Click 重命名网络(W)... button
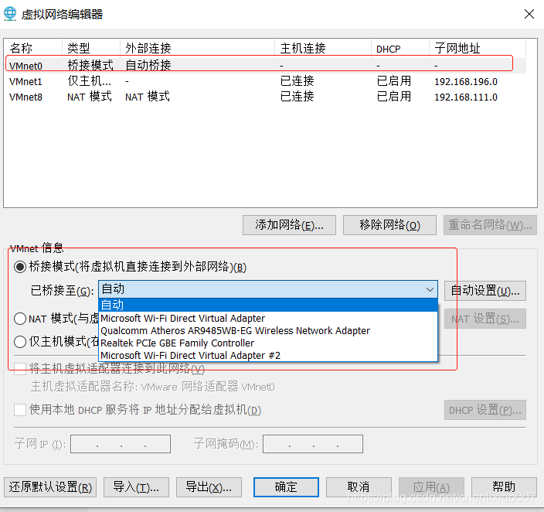544x512 pixels. (x=490, y=225)
